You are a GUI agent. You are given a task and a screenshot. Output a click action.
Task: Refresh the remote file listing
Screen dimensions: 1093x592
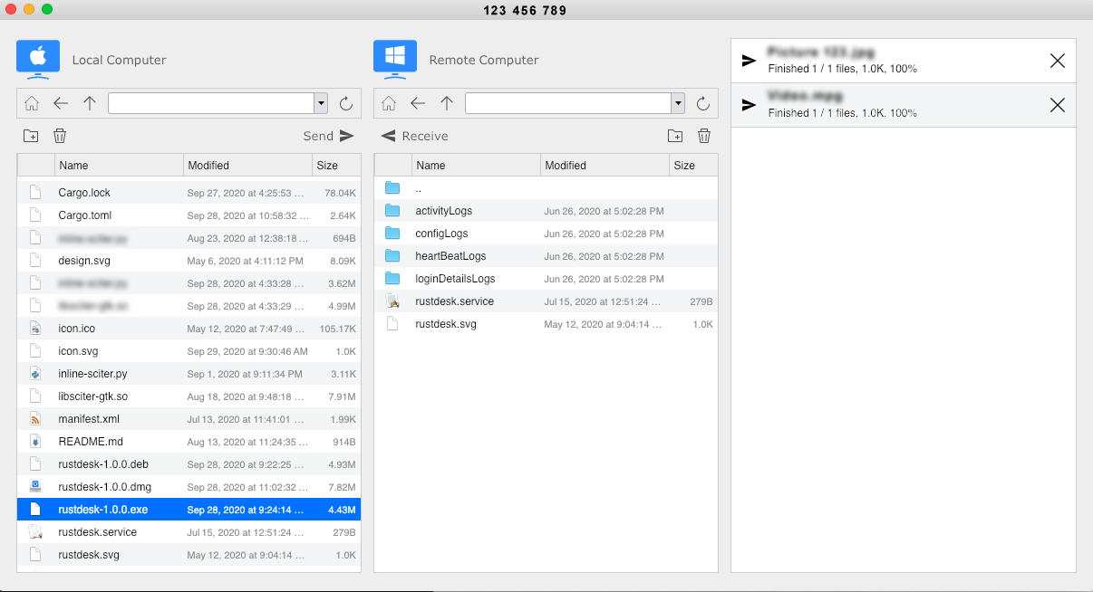(703, 103)
